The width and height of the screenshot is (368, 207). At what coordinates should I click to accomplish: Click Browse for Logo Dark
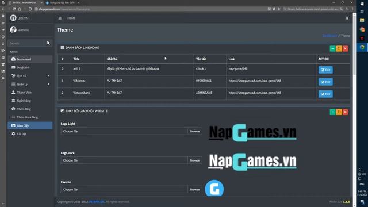[195, 160]
